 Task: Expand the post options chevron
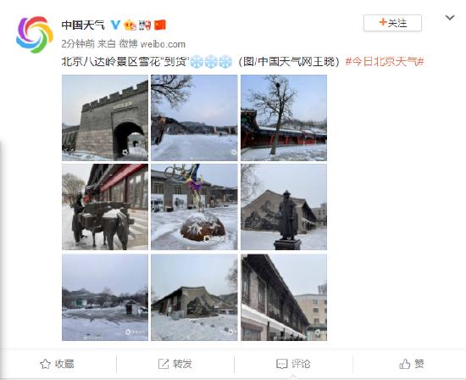click(450, 18)
